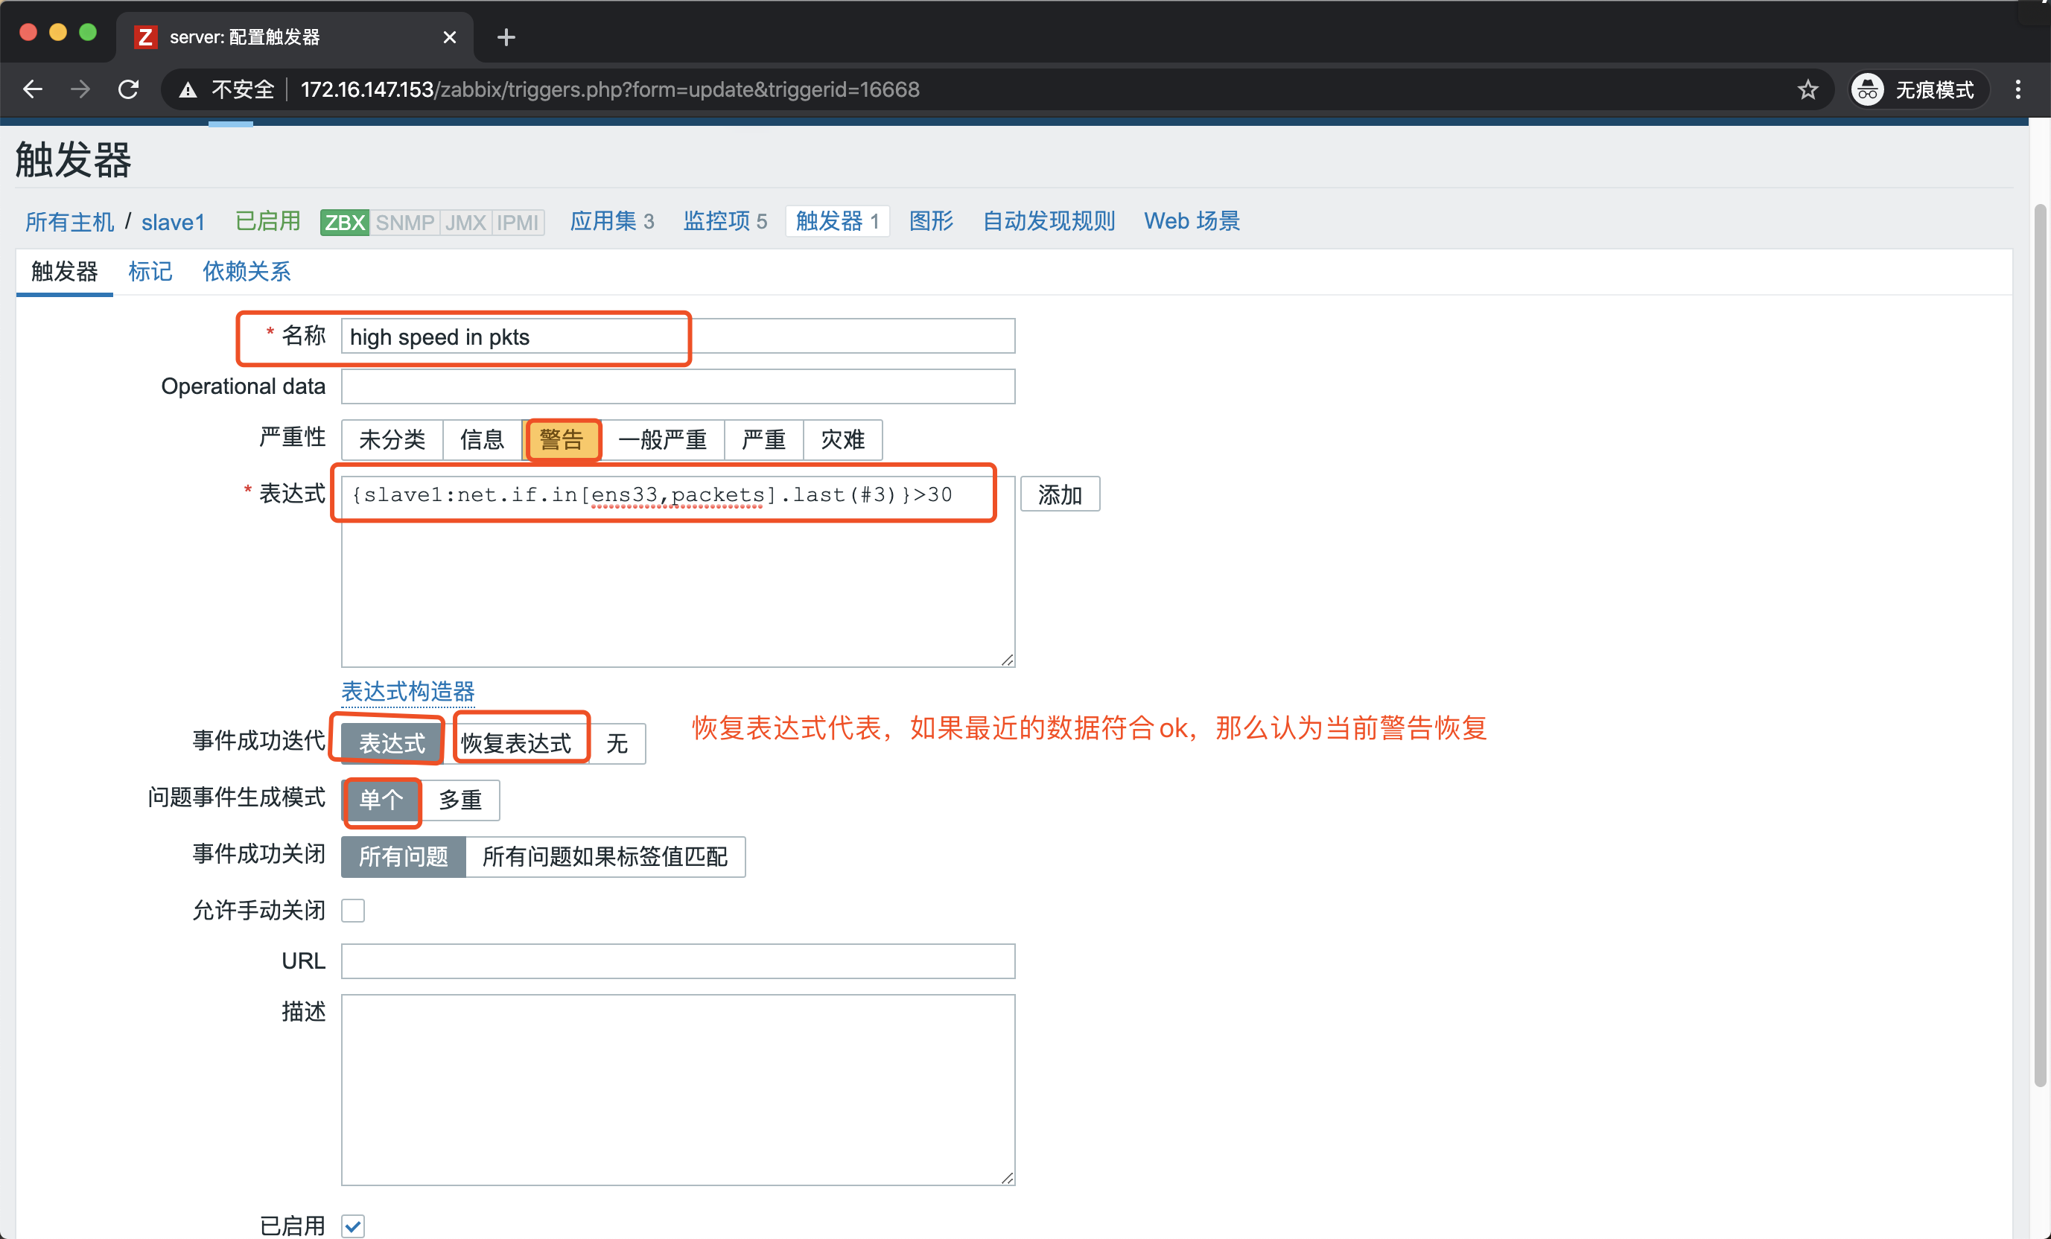Screen dimensions: 2051x1239
Task: Click the address bar URL
Action: coord(609,90)
